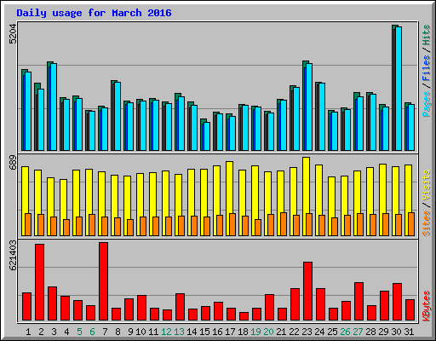This screenshot has height=341, width=436.
Task: Select day 9 on the x-axis
Action: 130,332
